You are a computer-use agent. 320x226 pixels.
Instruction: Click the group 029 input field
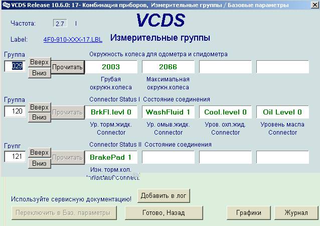15,66
